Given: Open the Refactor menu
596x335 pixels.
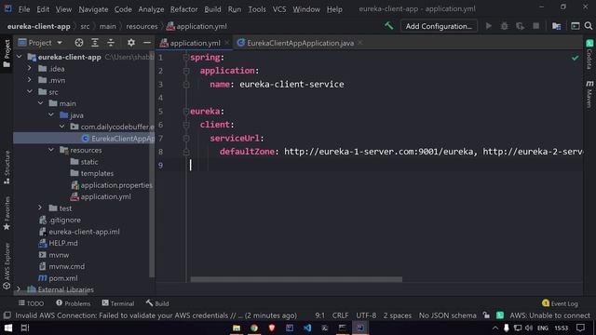Looking at the screenshot, I should [x=183, y=9].
